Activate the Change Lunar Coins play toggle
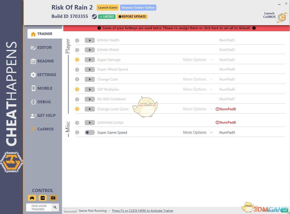The image size is (290, 214). 90,109
